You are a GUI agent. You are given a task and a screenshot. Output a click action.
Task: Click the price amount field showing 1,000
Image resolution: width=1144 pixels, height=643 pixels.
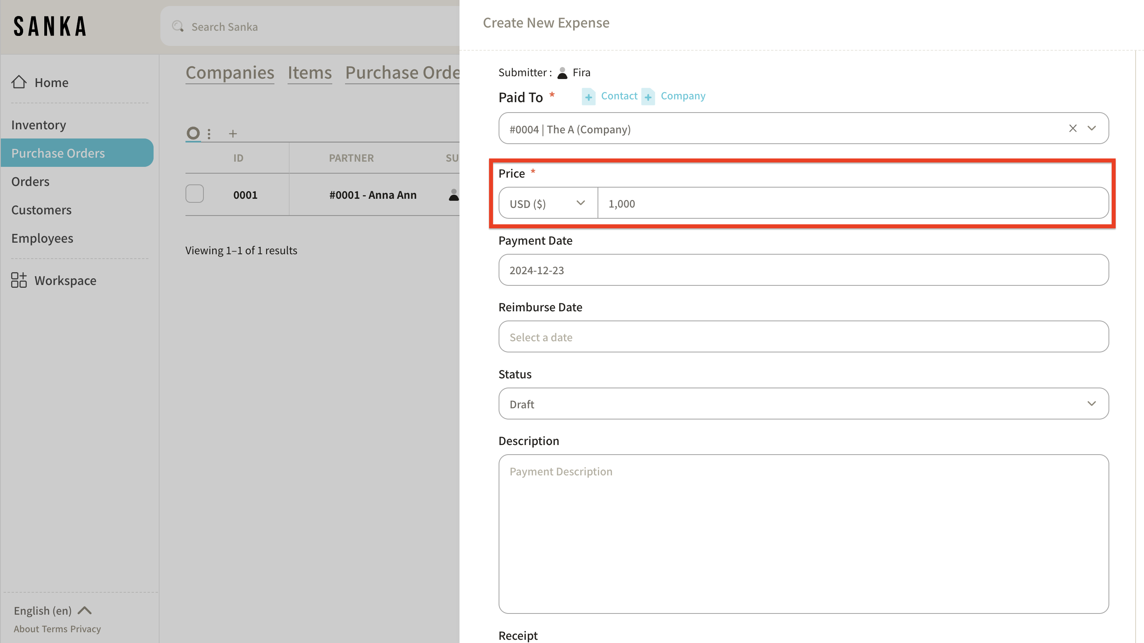[x=853, y=204]
